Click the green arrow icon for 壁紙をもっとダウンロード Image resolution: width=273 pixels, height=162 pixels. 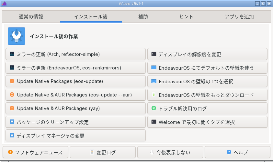pyautogui.click(x=154, y=95)
